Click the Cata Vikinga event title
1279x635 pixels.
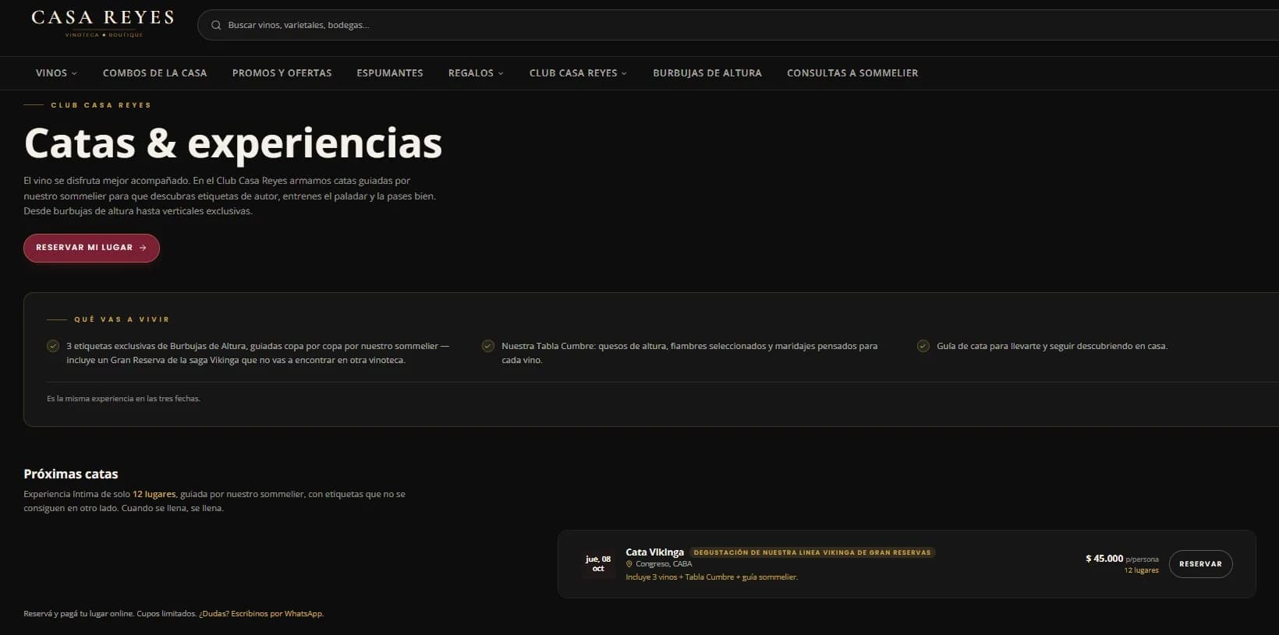pos(655,552)
